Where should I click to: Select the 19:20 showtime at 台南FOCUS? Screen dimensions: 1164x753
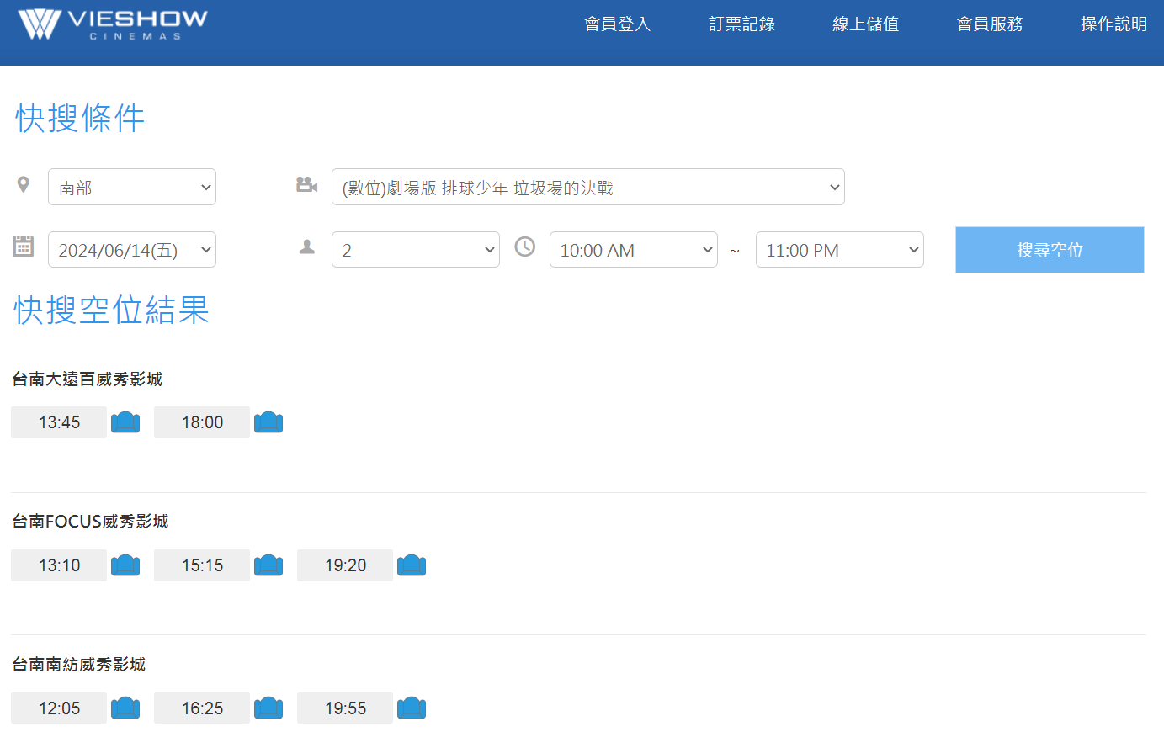tap(345, 565)
